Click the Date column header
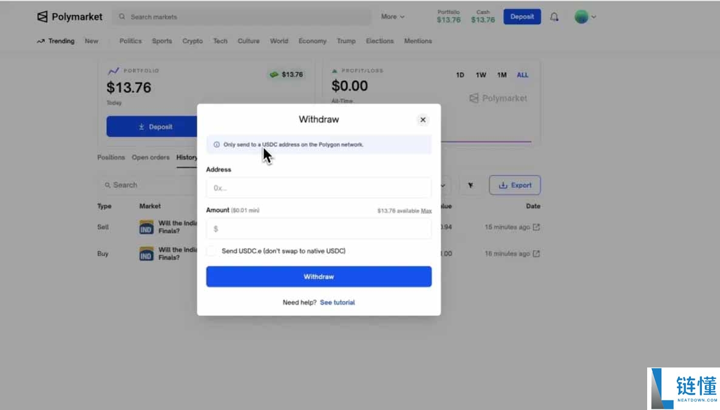720x410 pixels. [533, 207]
